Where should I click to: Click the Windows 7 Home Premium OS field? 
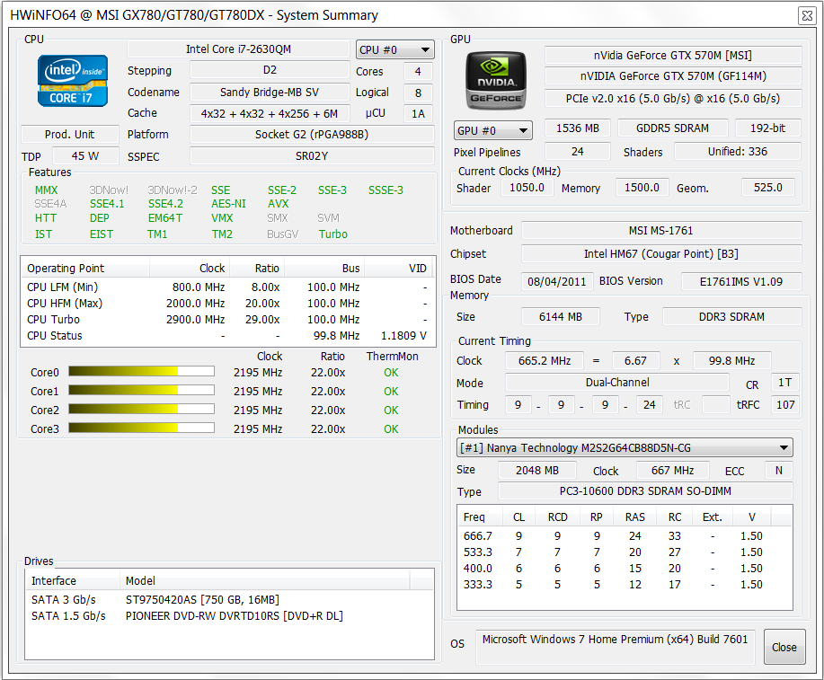tap(616, 647)
